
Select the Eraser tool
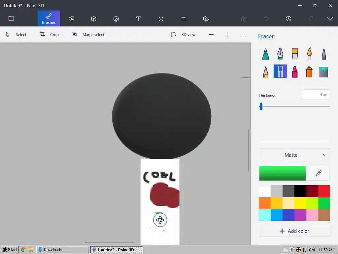coord(280,71)
